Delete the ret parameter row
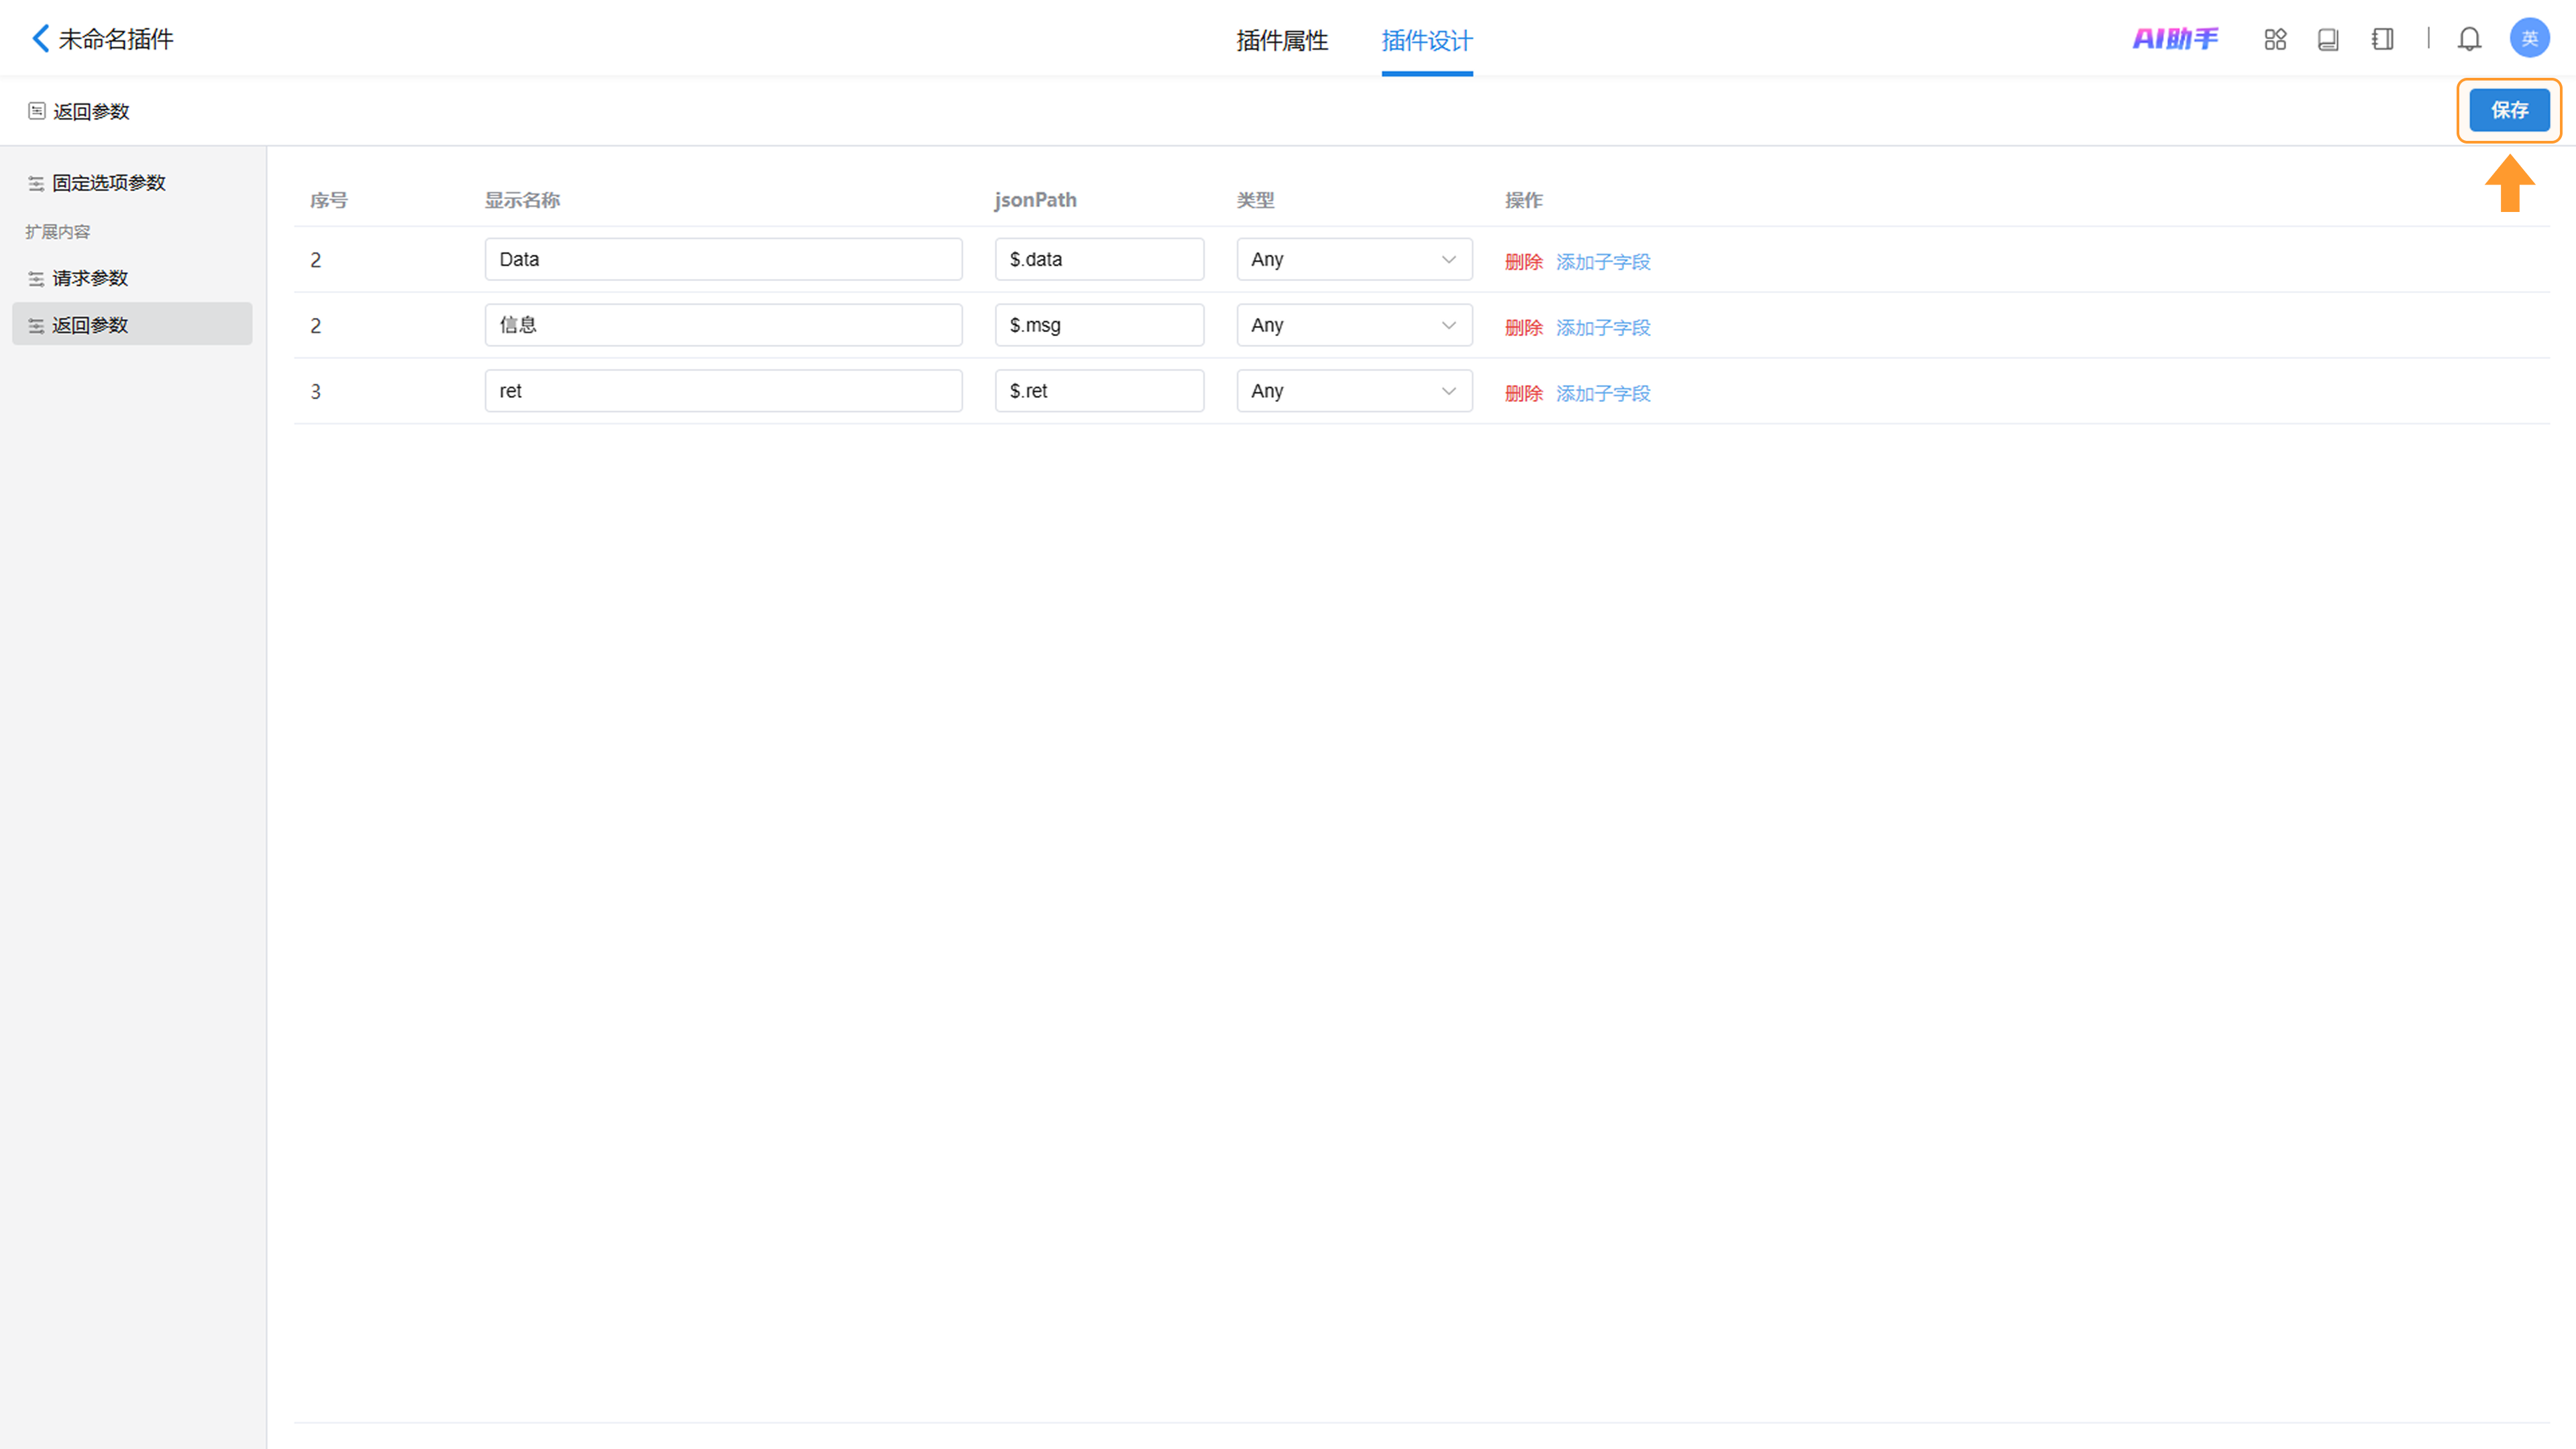This screenshot has width=2576, height=1449. pyautogui.click(x=1523, y=393)
